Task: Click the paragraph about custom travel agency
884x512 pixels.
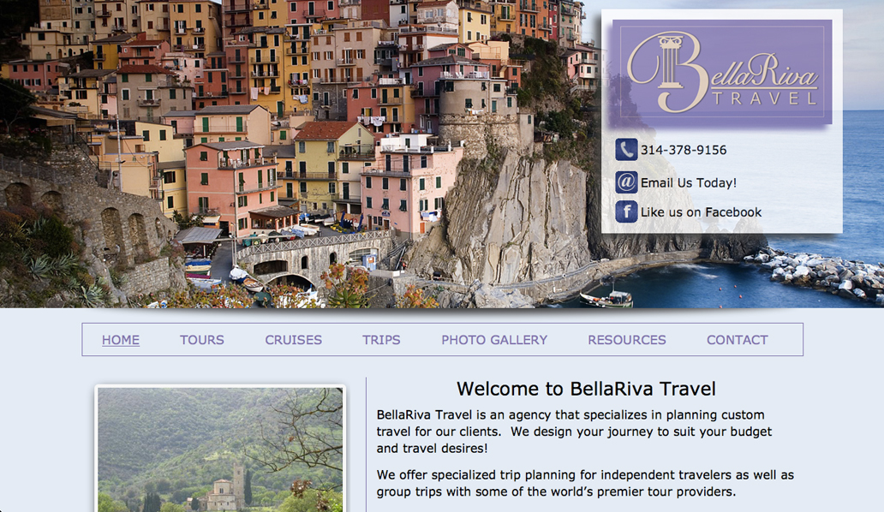Action: coord(574,432)
